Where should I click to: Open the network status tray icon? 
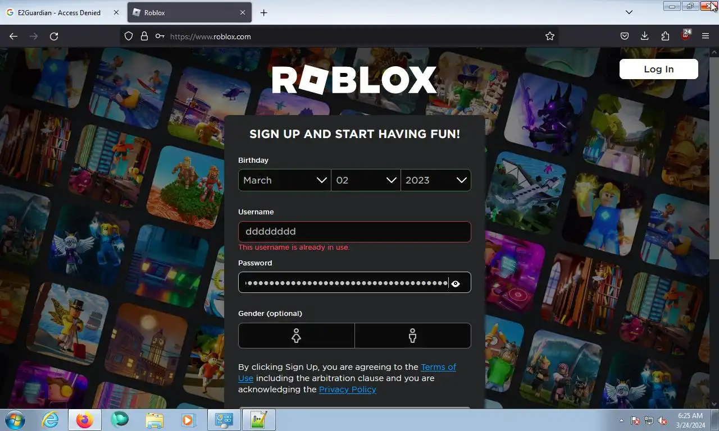649,420
